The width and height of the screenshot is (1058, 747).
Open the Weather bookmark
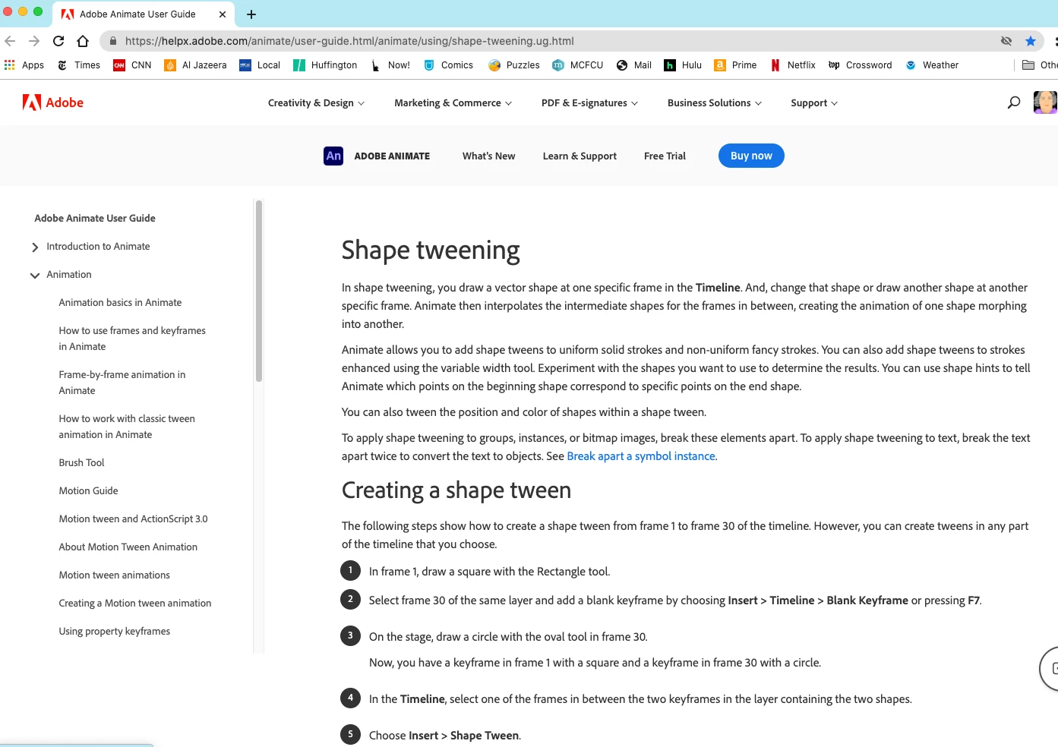(x=932, y=65)
